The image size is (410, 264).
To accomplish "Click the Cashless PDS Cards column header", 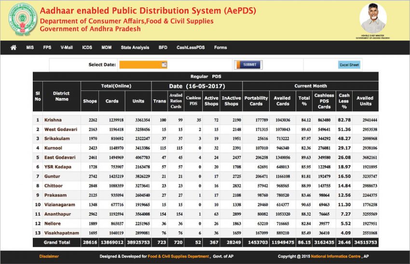I will coord(324,101).
